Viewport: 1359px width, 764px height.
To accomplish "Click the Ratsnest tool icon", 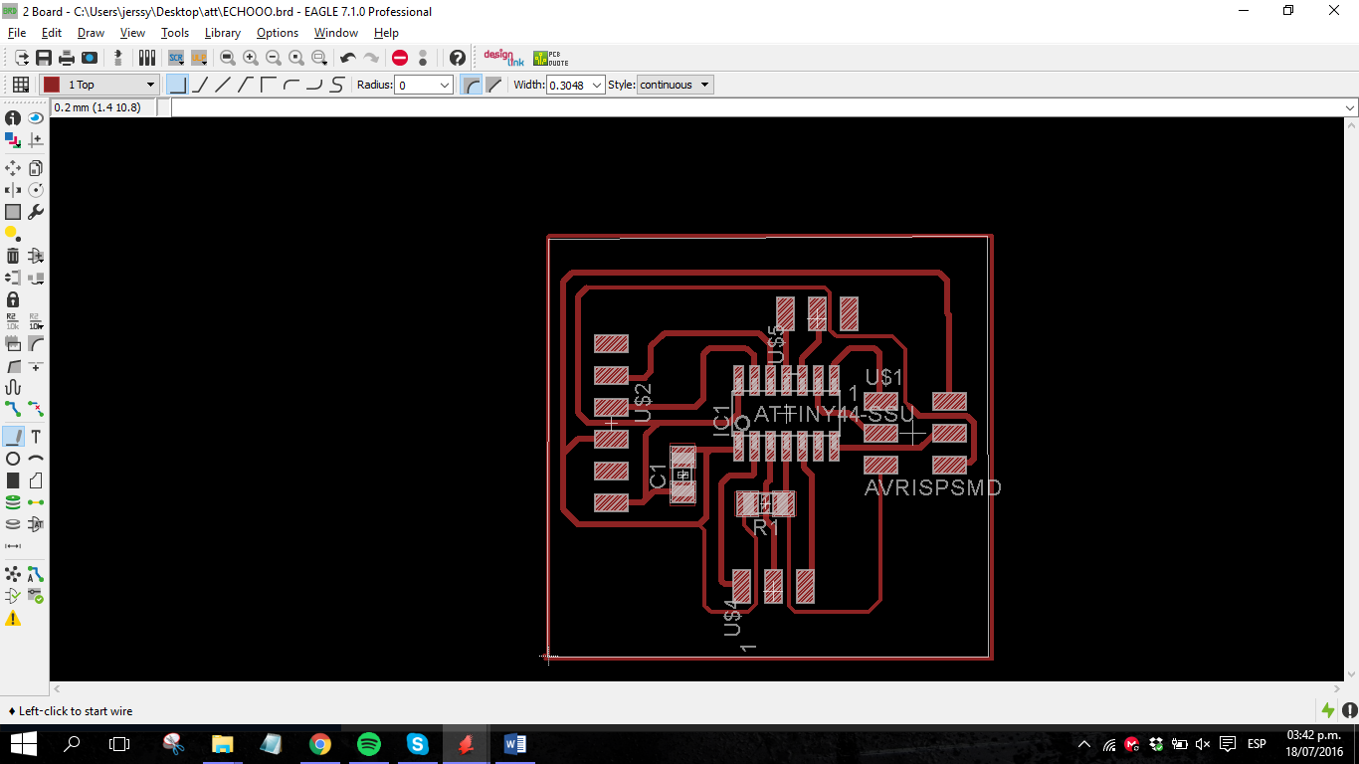I will click(13, 574).
